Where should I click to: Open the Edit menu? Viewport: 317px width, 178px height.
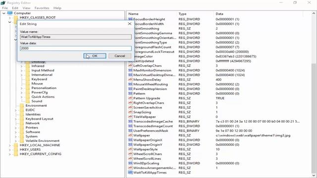coord(15,8)
